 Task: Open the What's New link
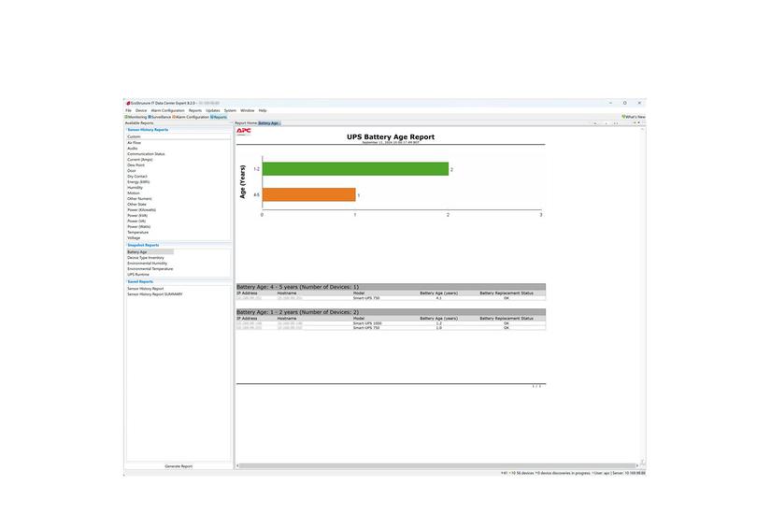pyautogui.click(x=634, y=117)
